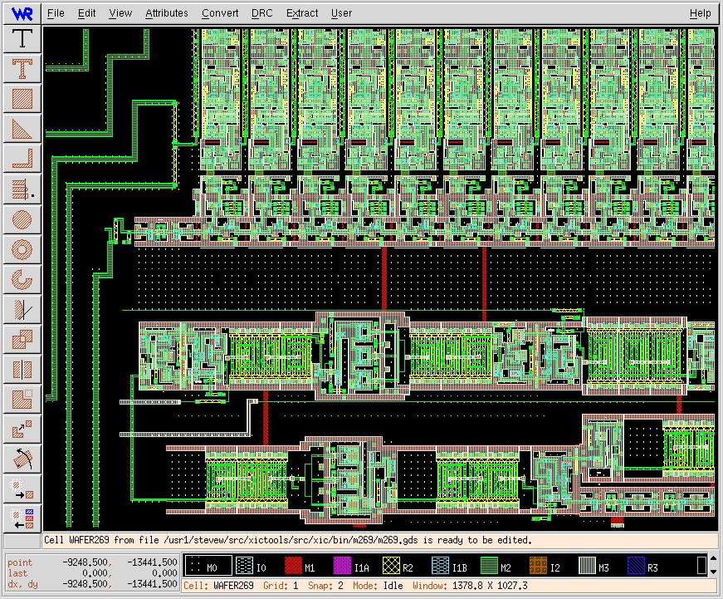Screen dimensions: 723x599
Task: Select the tool with small squares and arrow
Action: [x=22, y=430]
